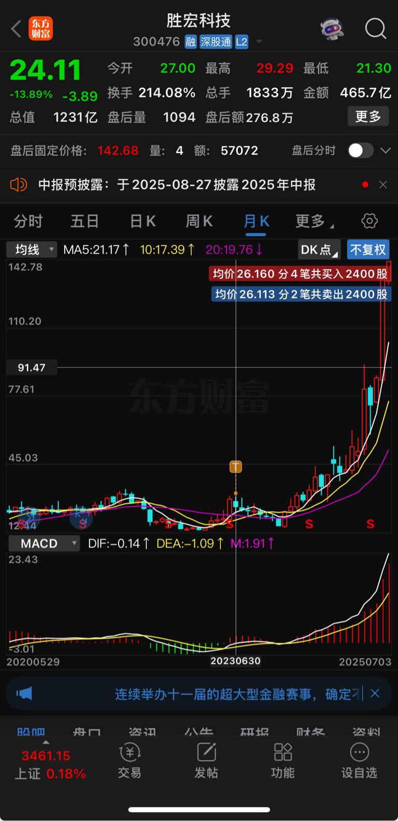This screenshot has width=398, height=821.
Task: Tap the 91.47 crosshair price label
Action: 32,367
